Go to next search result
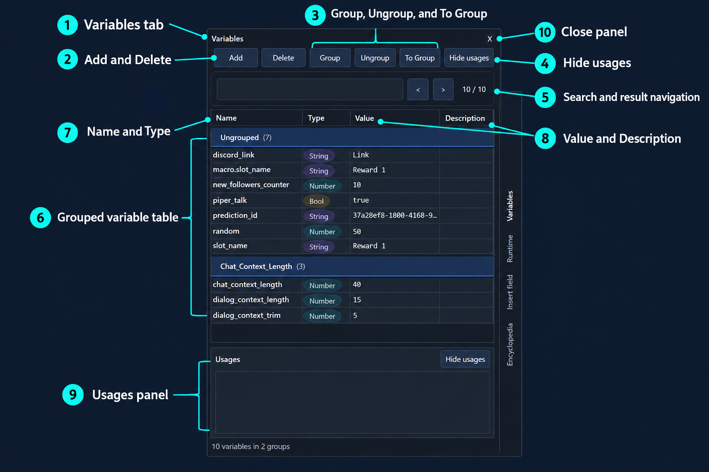The width and height of the screenshot is (709, 472). point(443,89)
